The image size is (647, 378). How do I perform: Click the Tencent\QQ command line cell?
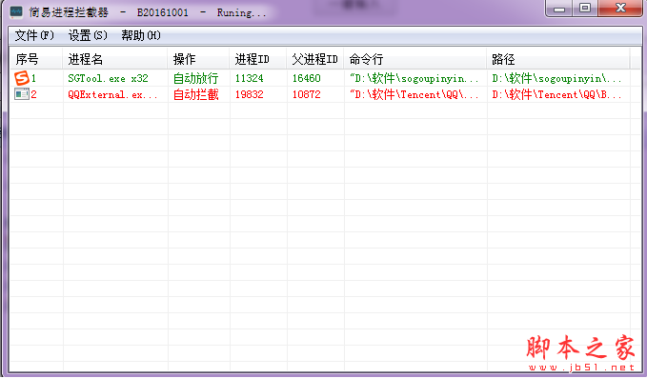click(x=414, y=94)
